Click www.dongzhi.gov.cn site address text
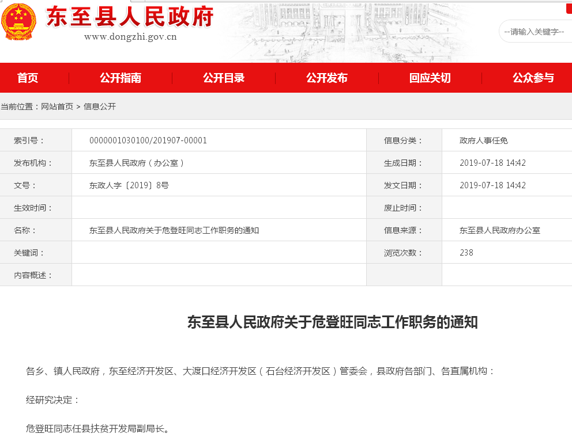The image size is (572, 445). [x=130, y=37]
